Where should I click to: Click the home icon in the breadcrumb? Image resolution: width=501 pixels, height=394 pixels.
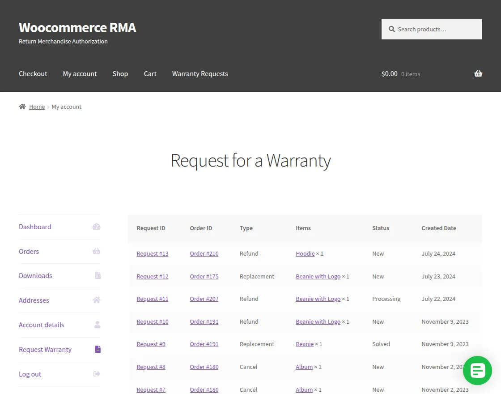click(22, 106)
